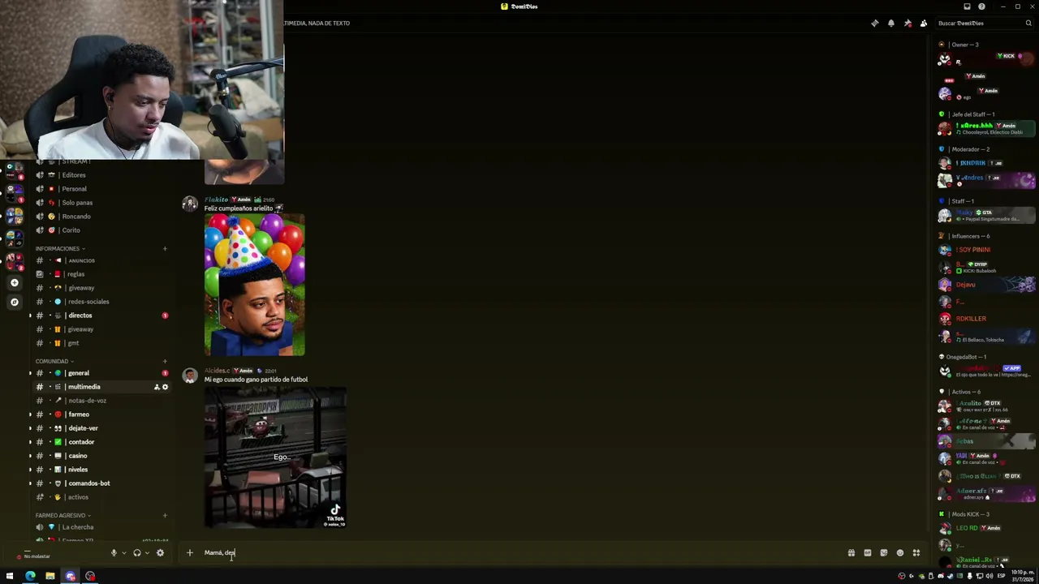This screenshot has width=1039, height=584.
Task: Join the Corito voice channel
Action: (101, 230)
